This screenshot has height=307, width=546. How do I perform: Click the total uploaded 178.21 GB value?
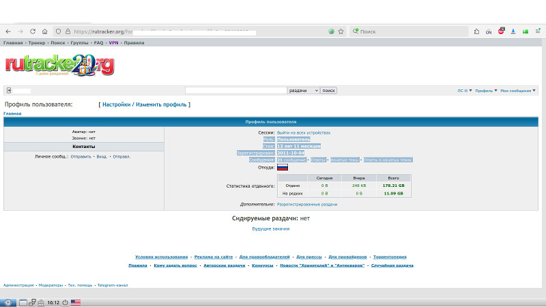pos(394,186)
